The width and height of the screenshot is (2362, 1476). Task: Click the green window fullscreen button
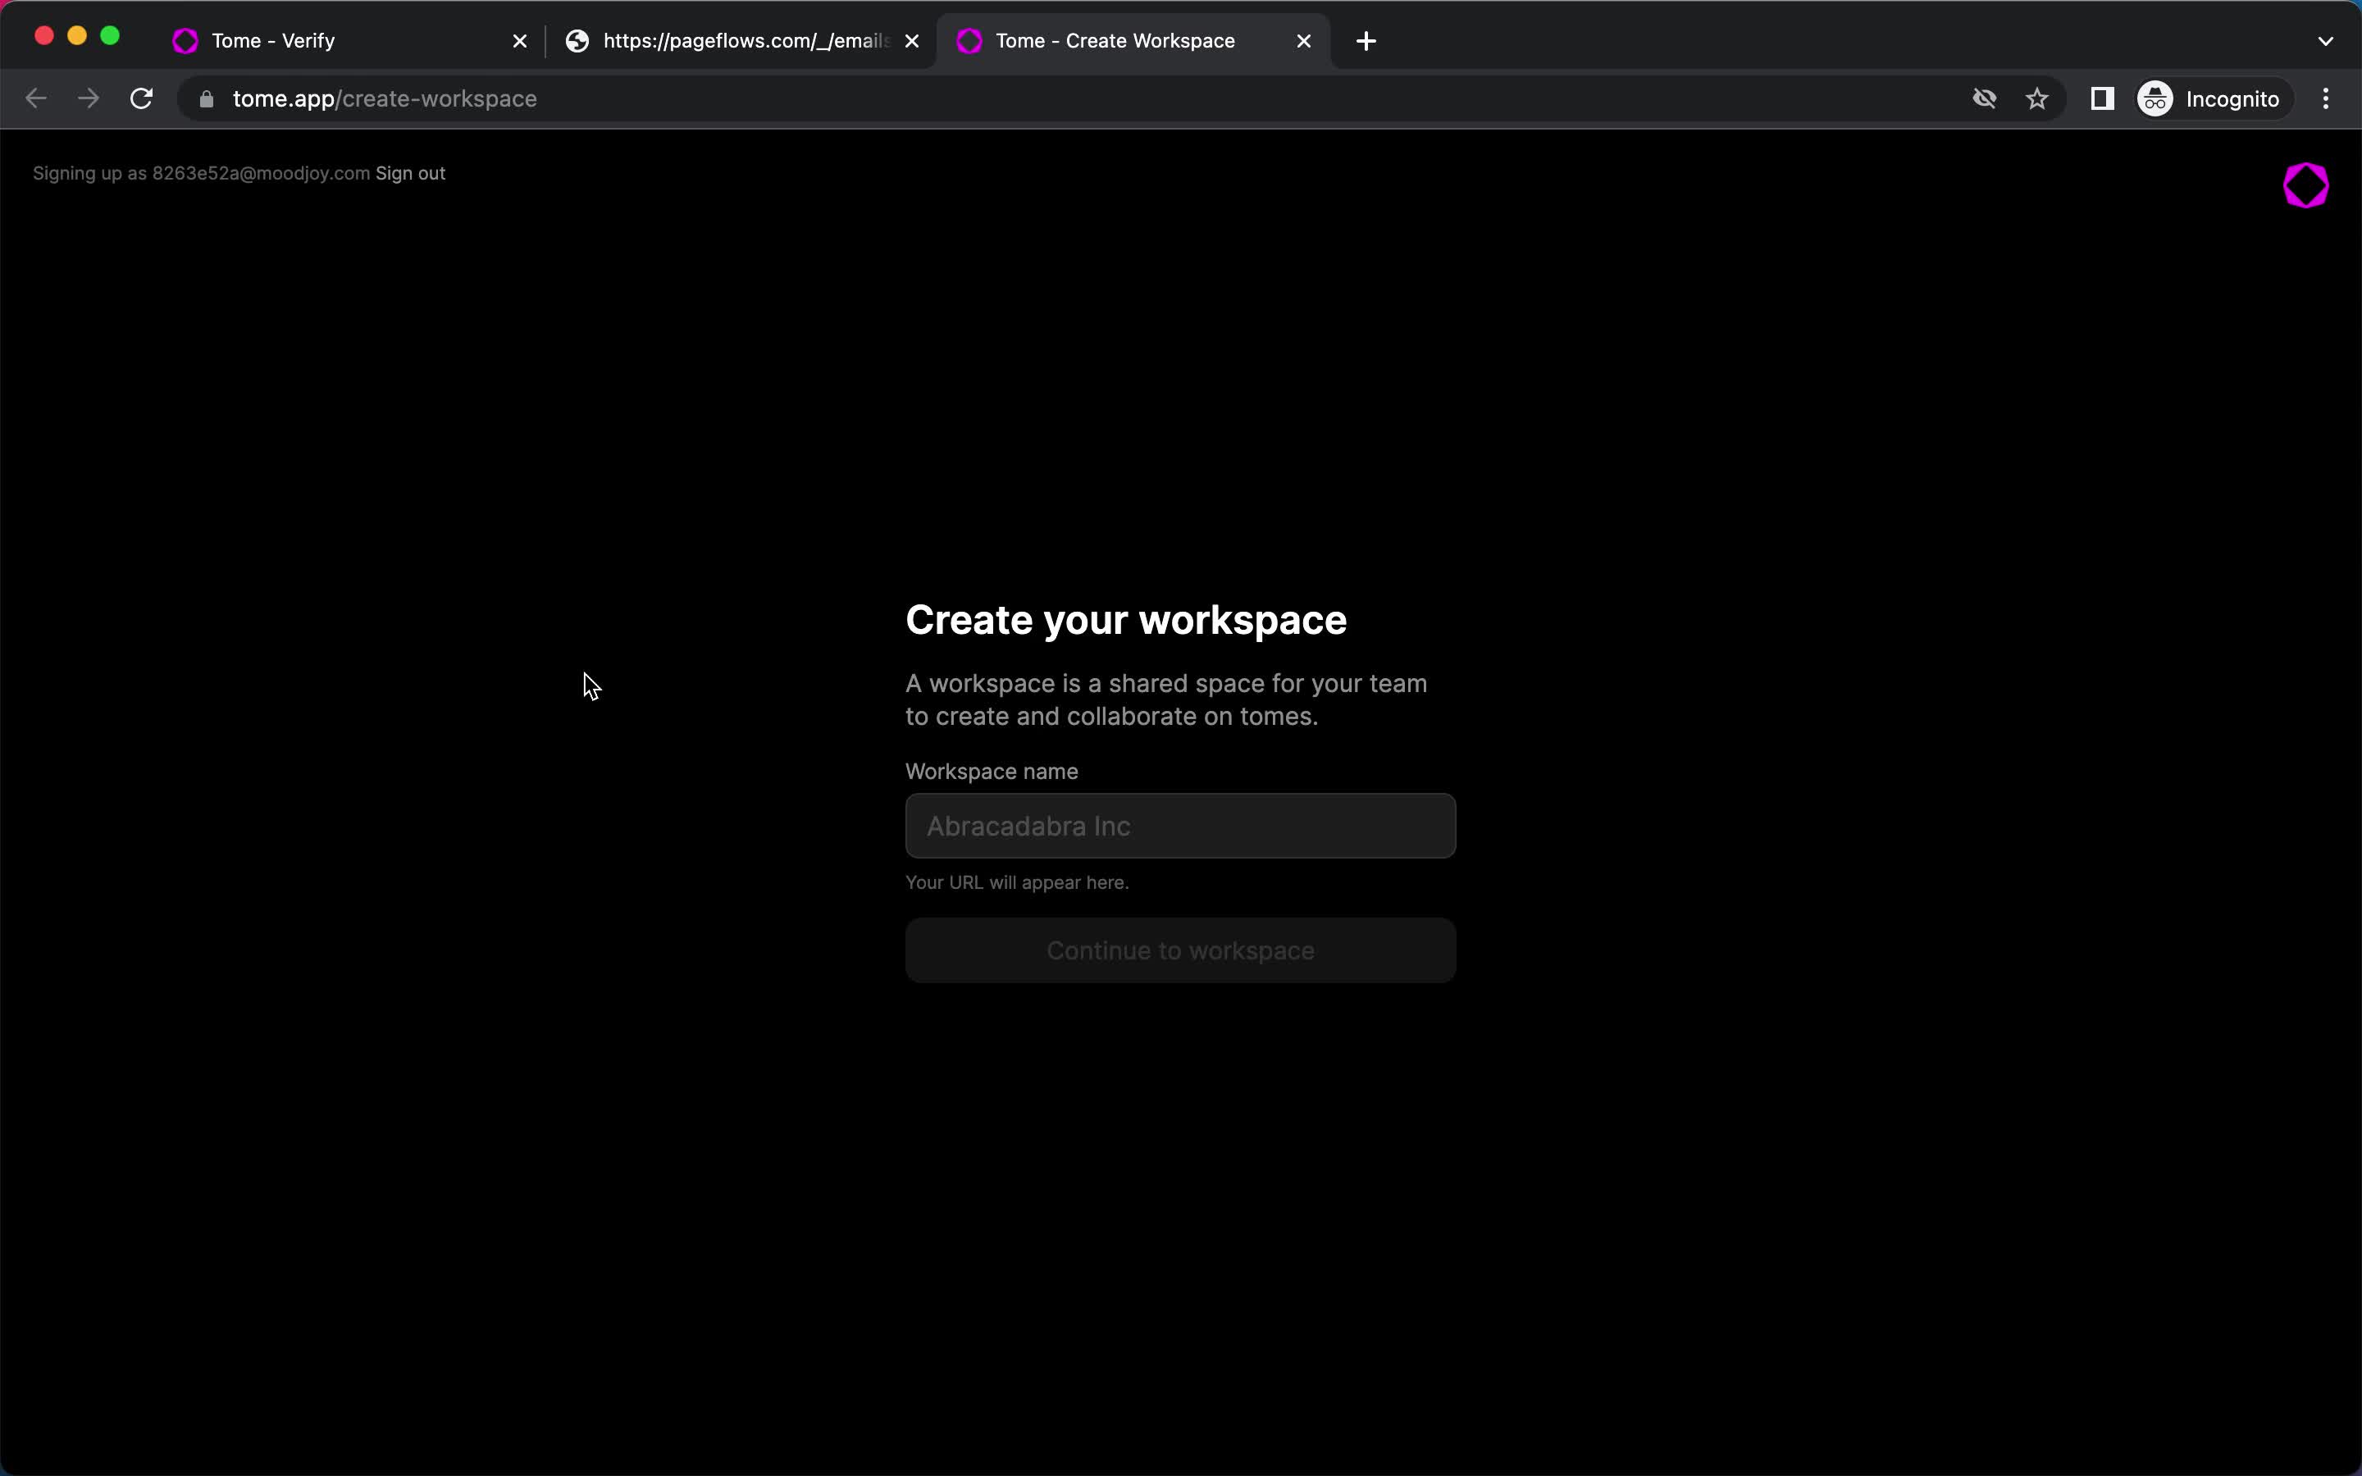[110, 36]
